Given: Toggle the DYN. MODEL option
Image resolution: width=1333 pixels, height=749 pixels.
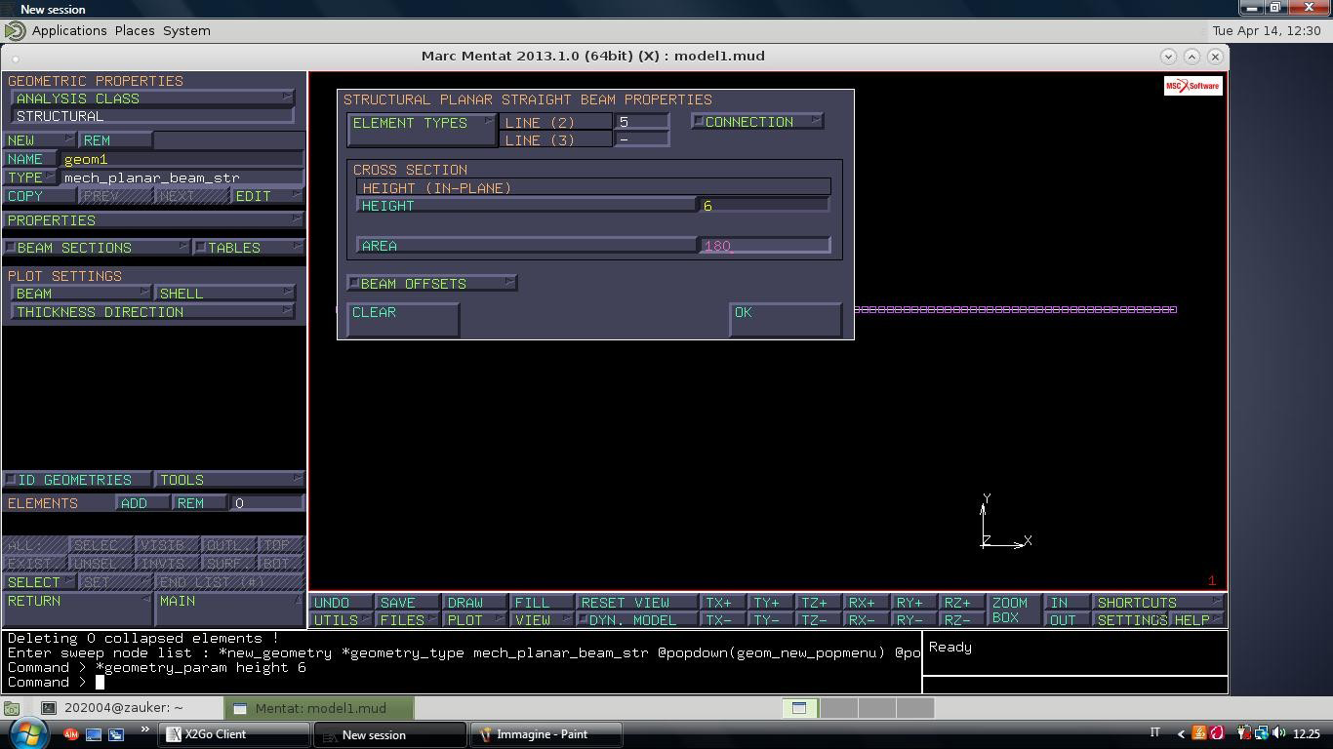Looking at the screenshot, I should click(x=636, y=620).
